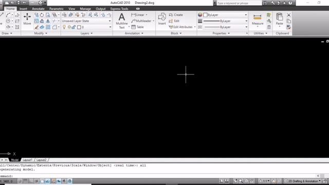329x185 pixels.
Task: Expand the Annotation panel
Action: [134, 33]
